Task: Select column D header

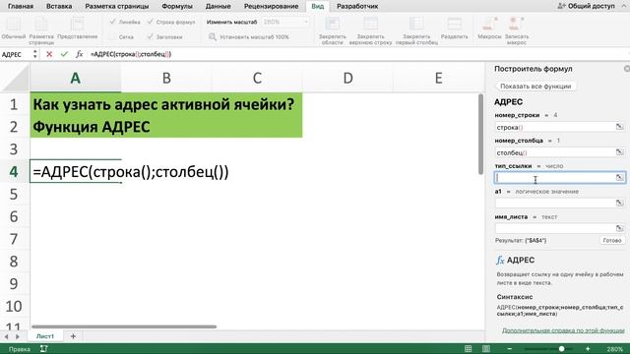Action: click(x=347, y=78)
